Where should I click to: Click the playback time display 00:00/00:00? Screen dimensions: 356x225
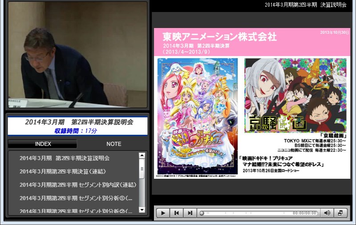tap(304, 213)
